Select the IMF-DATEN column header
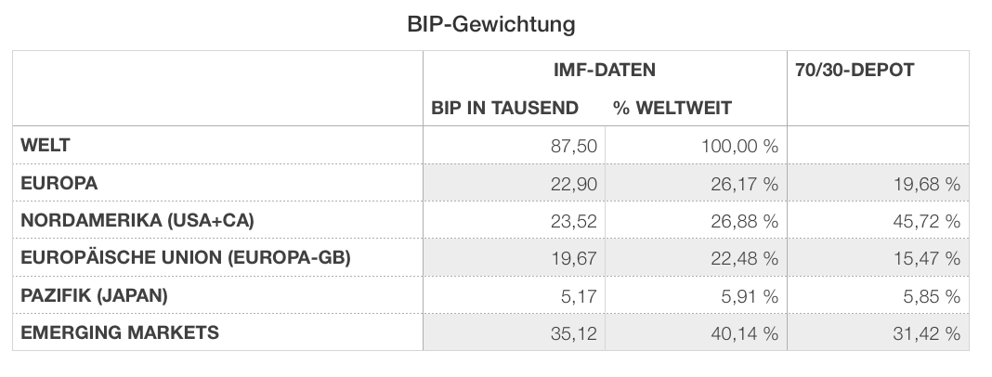Viewport: 992px width, 377px height. click(604, 70)
